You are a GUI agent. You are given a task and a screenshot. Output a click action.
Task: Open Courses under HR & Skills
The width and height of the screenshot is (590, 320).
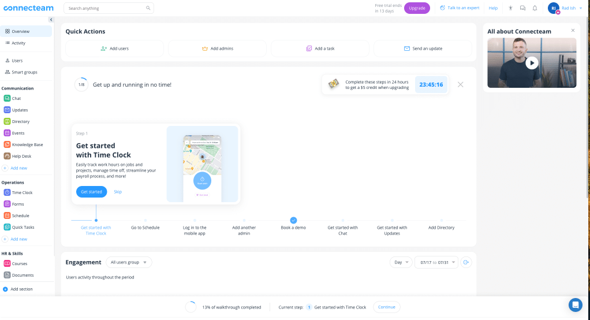[16, 263]
